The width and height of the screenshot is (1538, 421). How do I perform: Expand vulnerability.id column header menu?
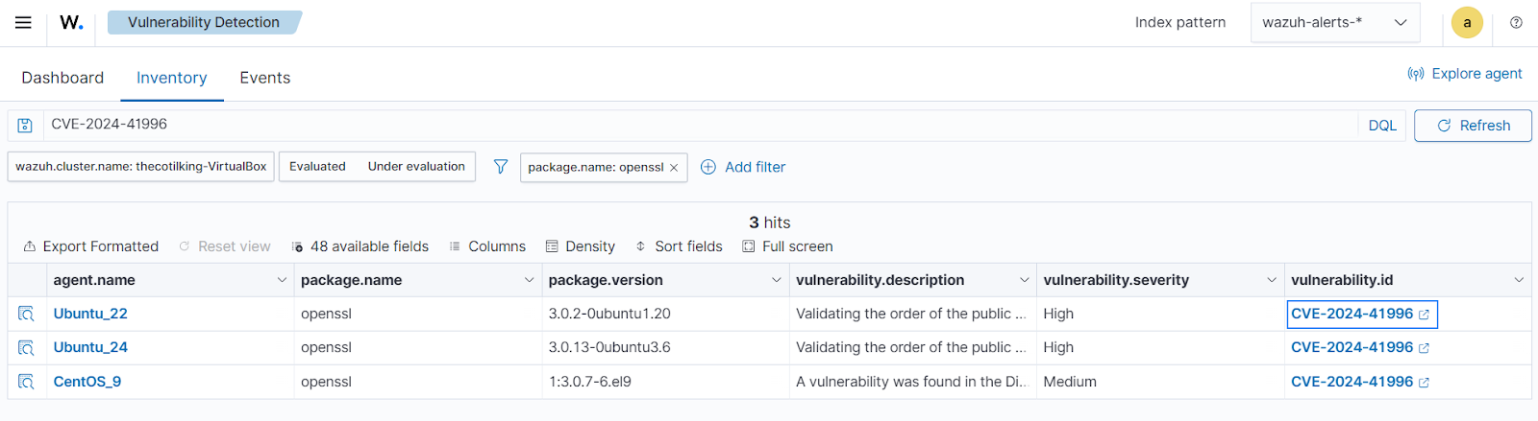1519,280
